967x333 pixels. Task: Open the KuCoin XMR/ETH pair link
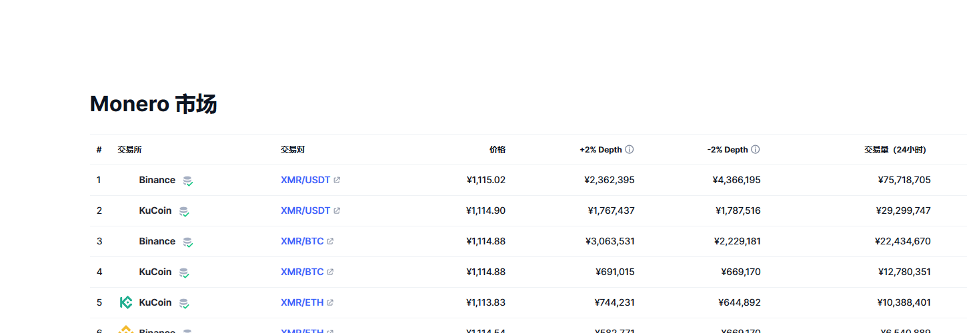pyautogui.click(x=302, y=302)
